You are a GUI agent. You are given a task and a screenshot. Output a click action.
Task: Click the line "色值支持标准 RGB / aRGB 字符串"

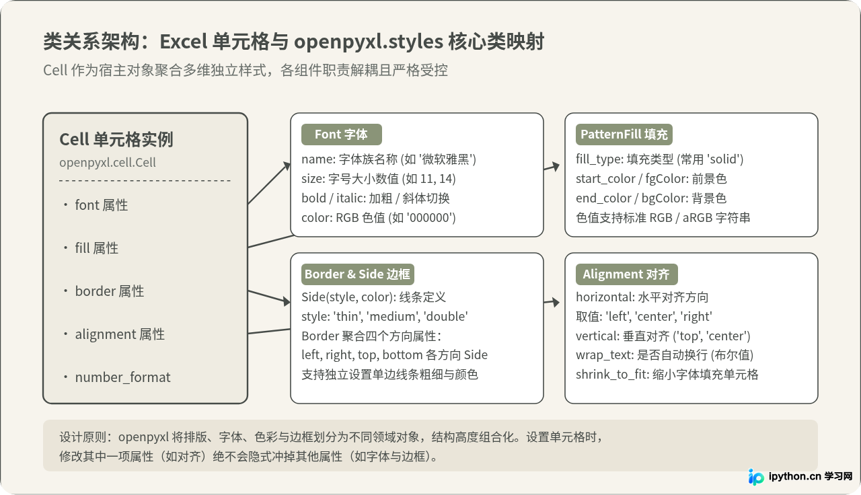(663, 218)
